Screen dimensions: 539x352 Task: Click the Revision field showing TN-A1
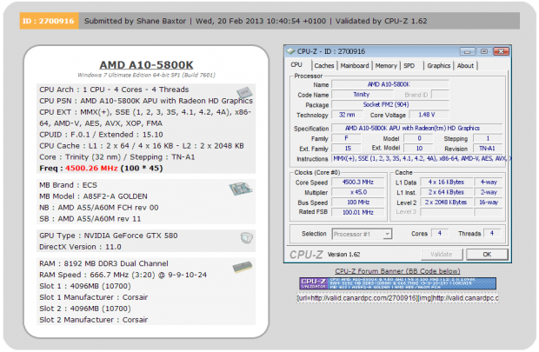point(488,149)
